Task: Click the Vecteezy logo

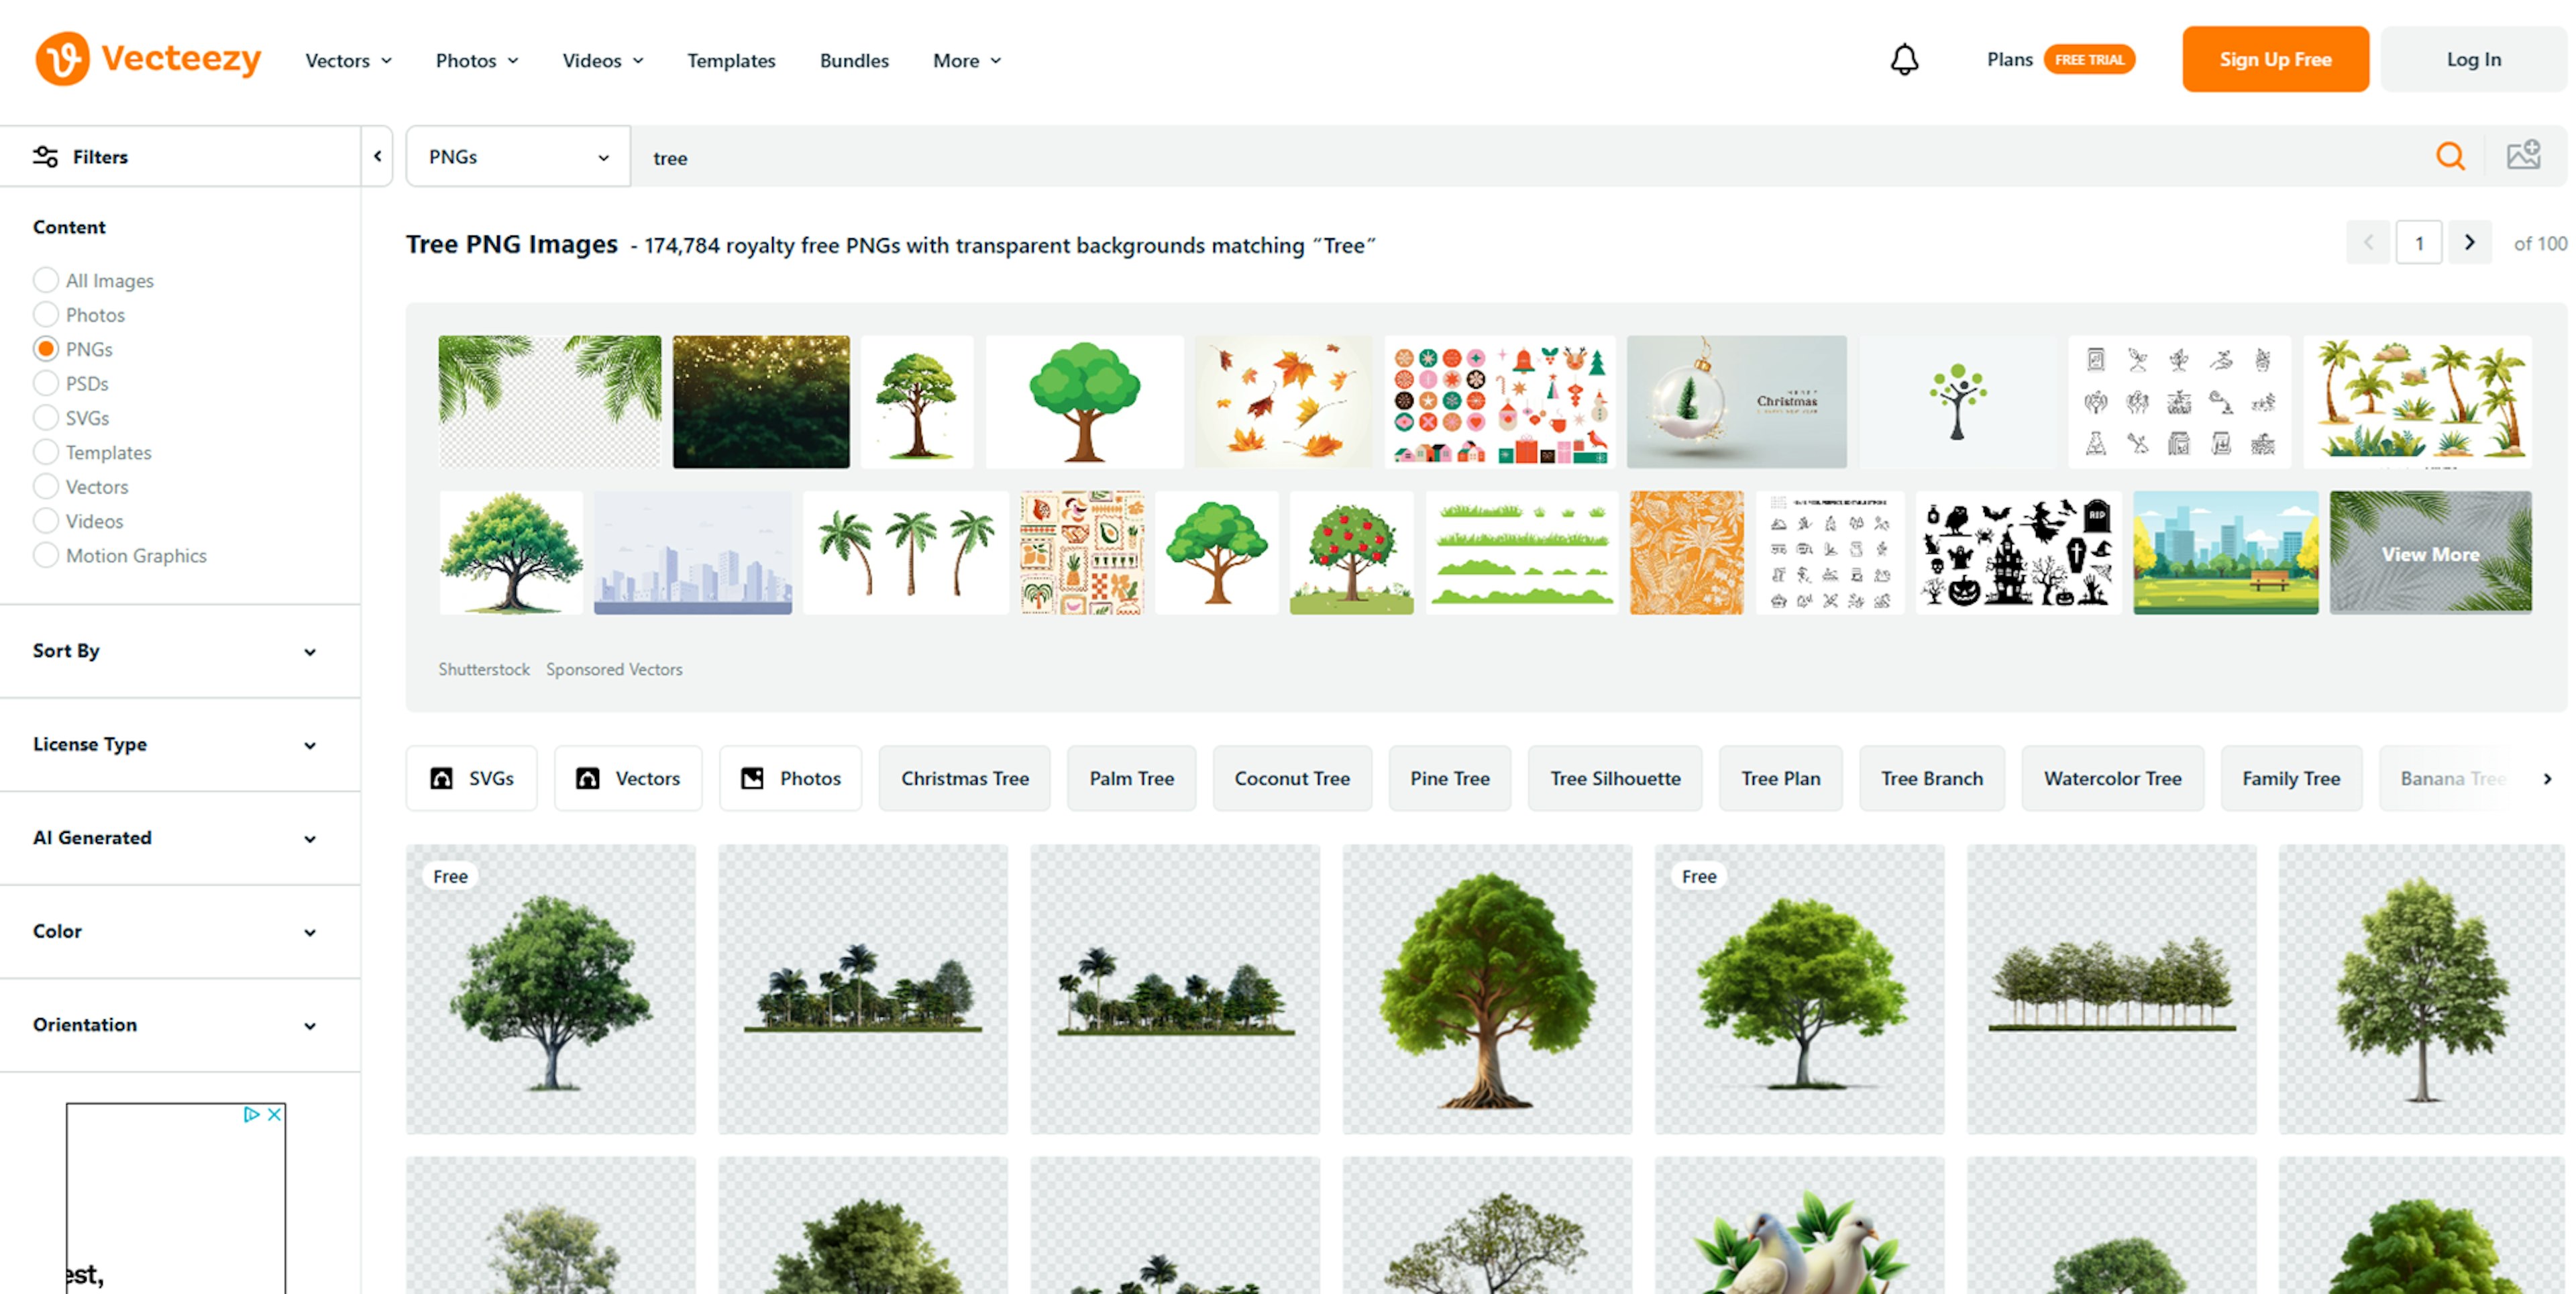Action: pos(148,59)
